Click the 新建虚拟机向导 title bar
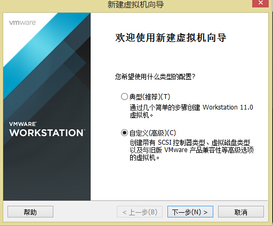This screenshot has width=273, height=226. pos(135,4)
